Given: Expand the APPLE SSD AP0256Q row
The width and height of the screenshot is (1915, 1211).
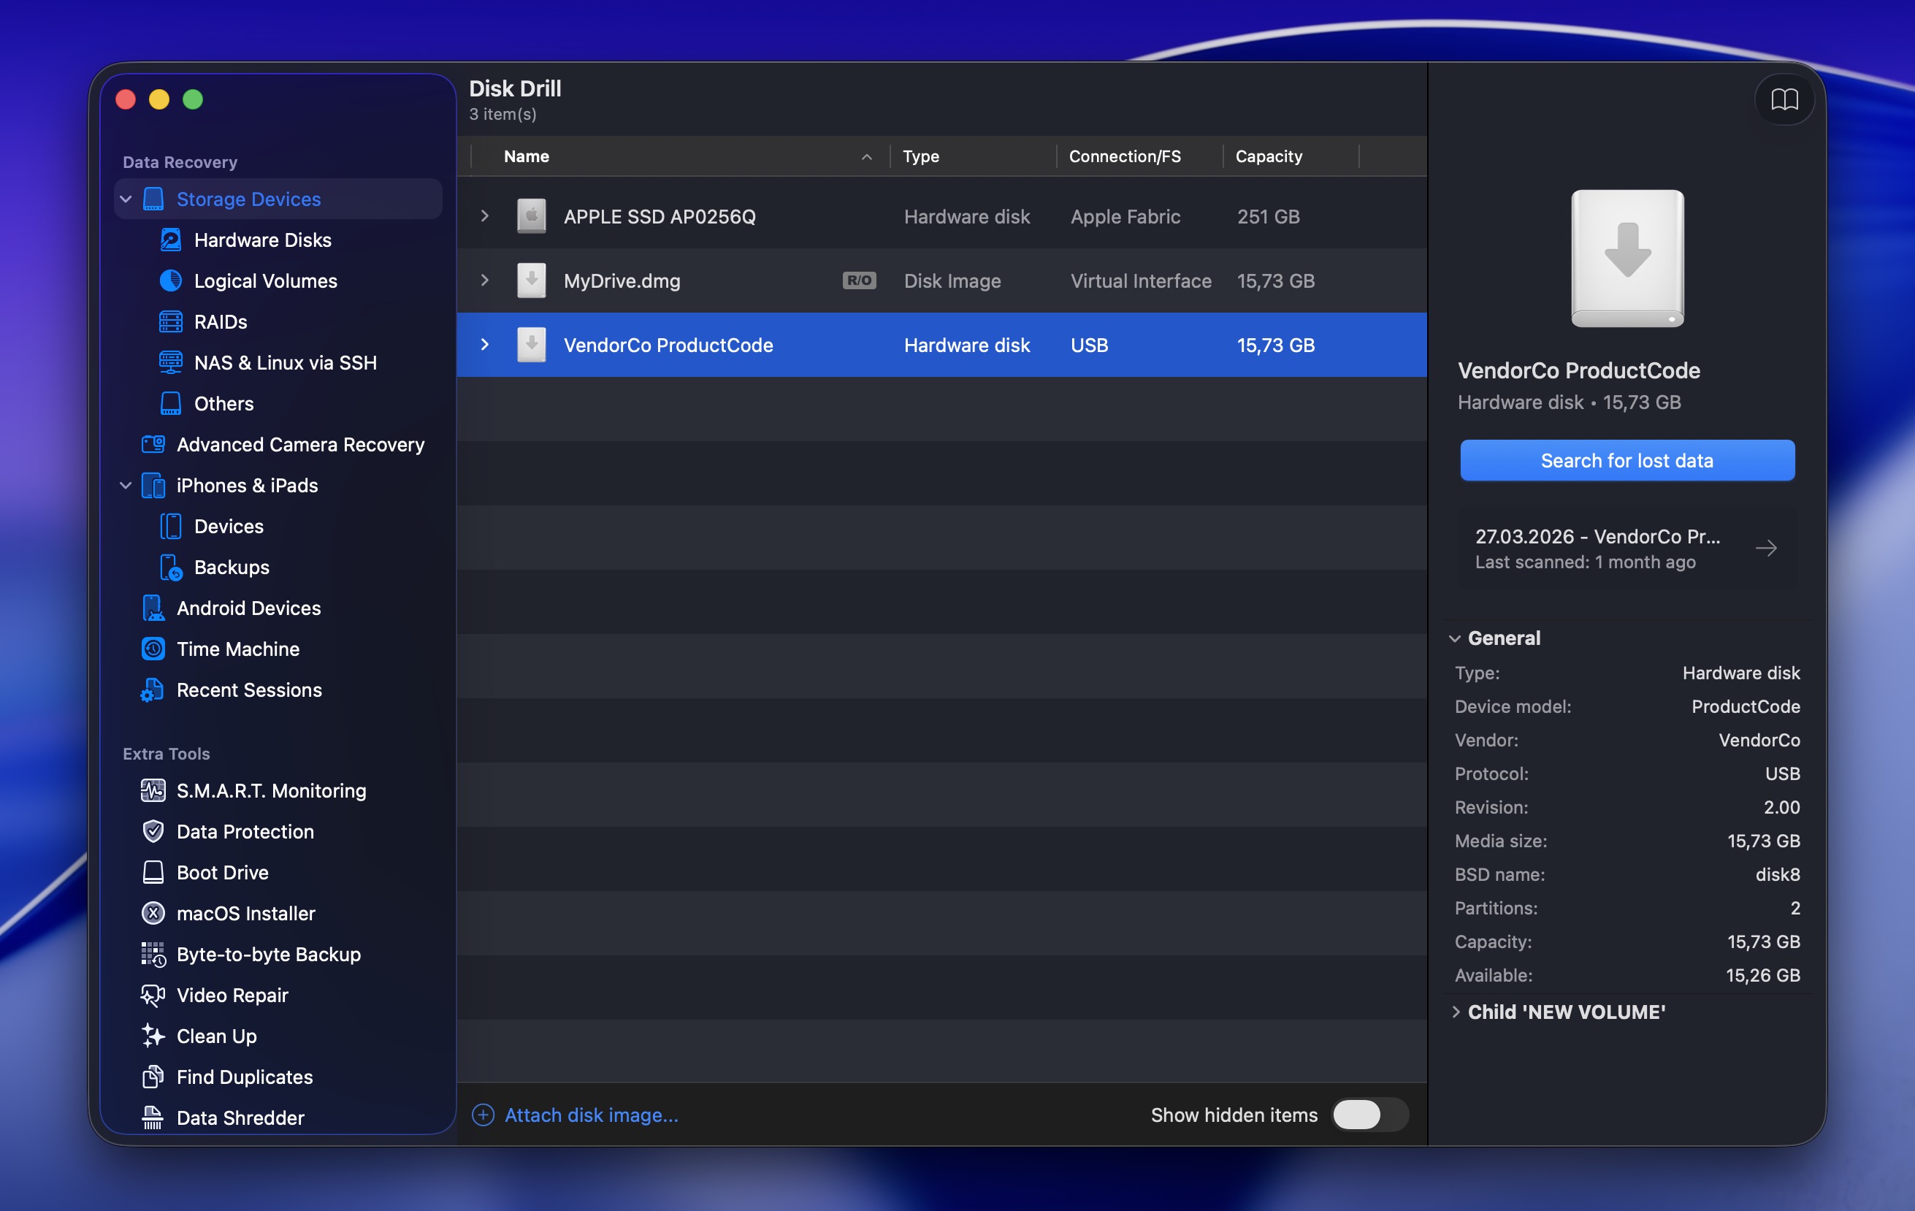Looking at the screenshot, I should pos(484,216).
